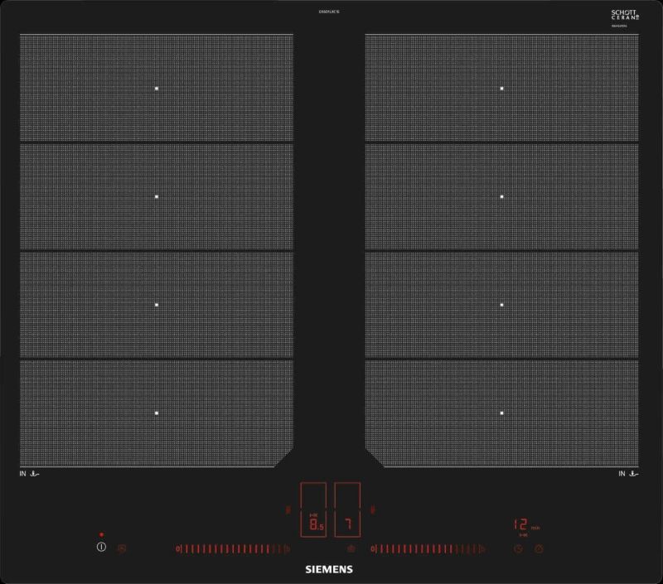
Task: Tap the 0 at left slider start
Action: [177, 548]
